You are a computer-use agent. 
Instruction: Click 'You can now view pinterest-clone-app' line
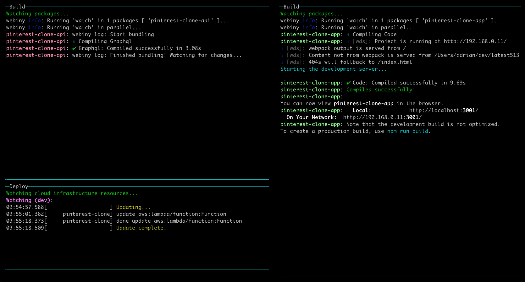pos(362,103)
